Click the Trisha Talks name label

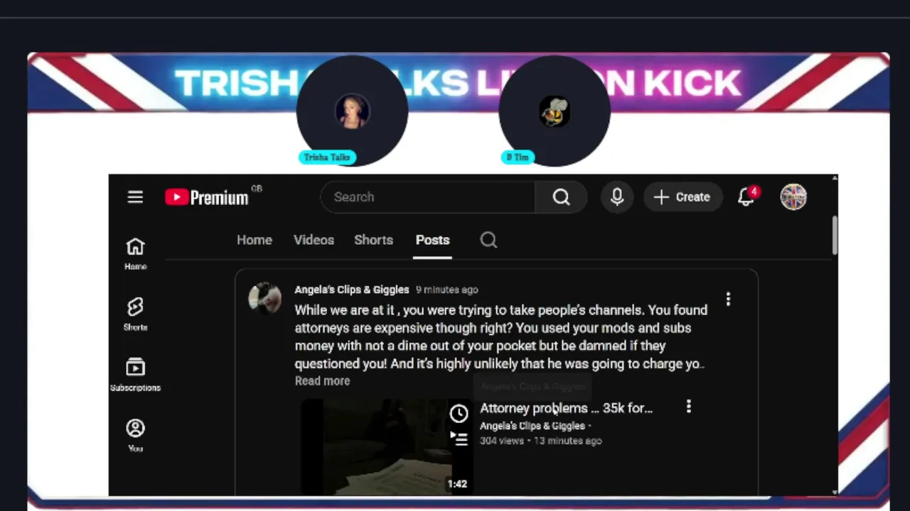[327, 158]
